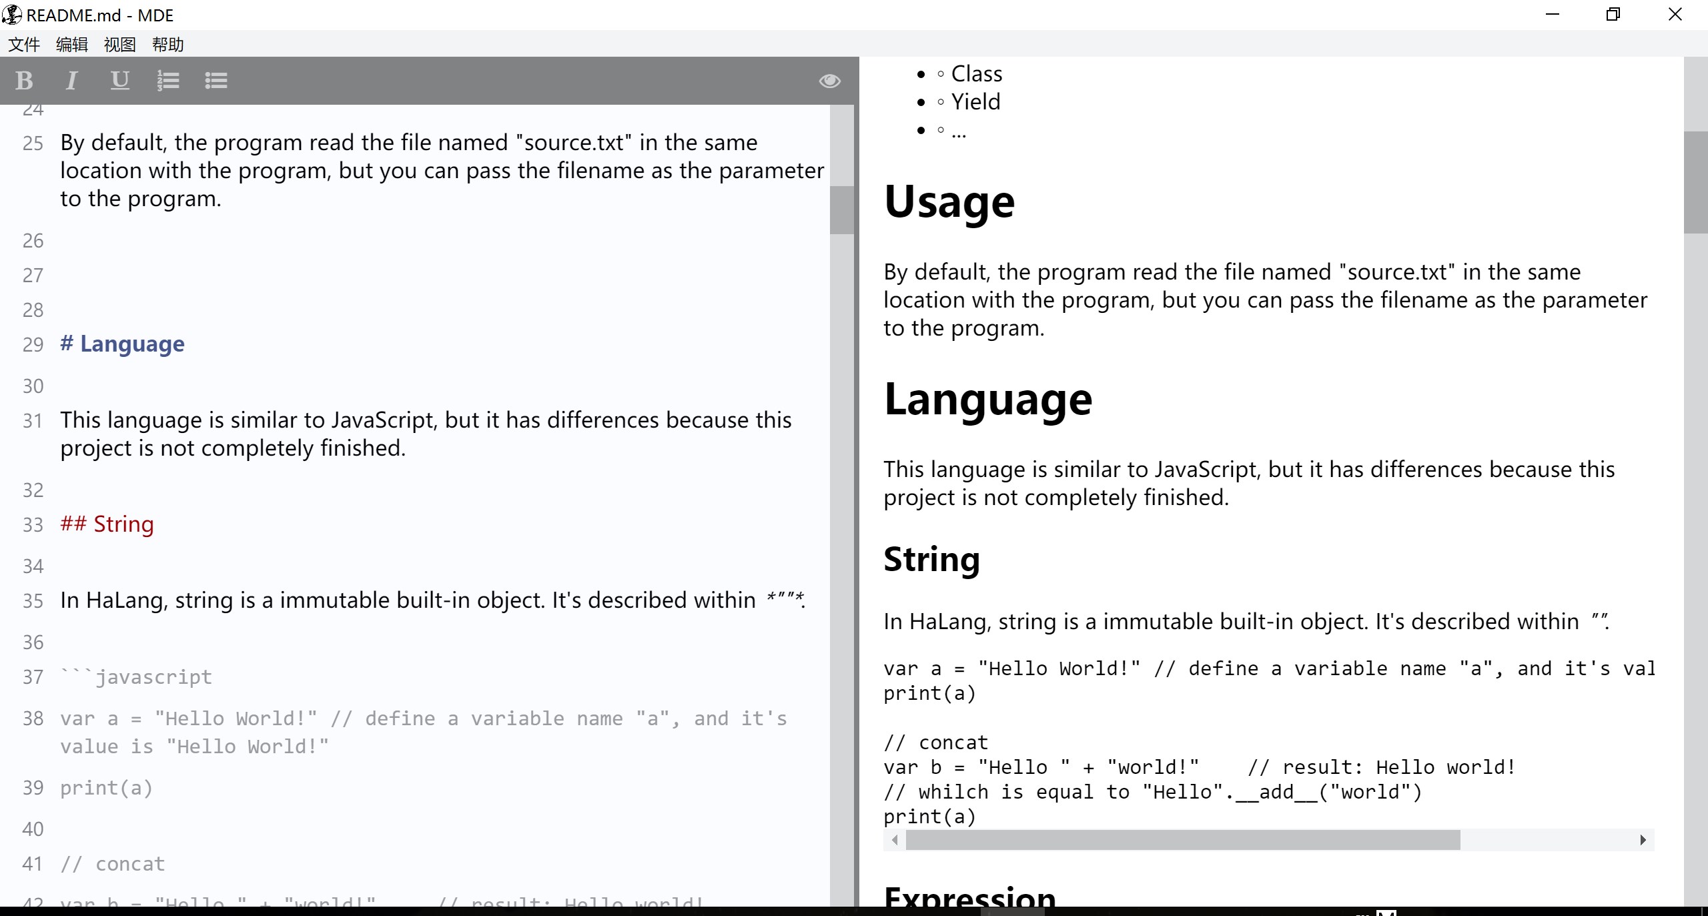This screenshot has height=916, width=1708.
Task: Click the preview pane vertical scrollbar thumb
Action: click(1695, 182)
